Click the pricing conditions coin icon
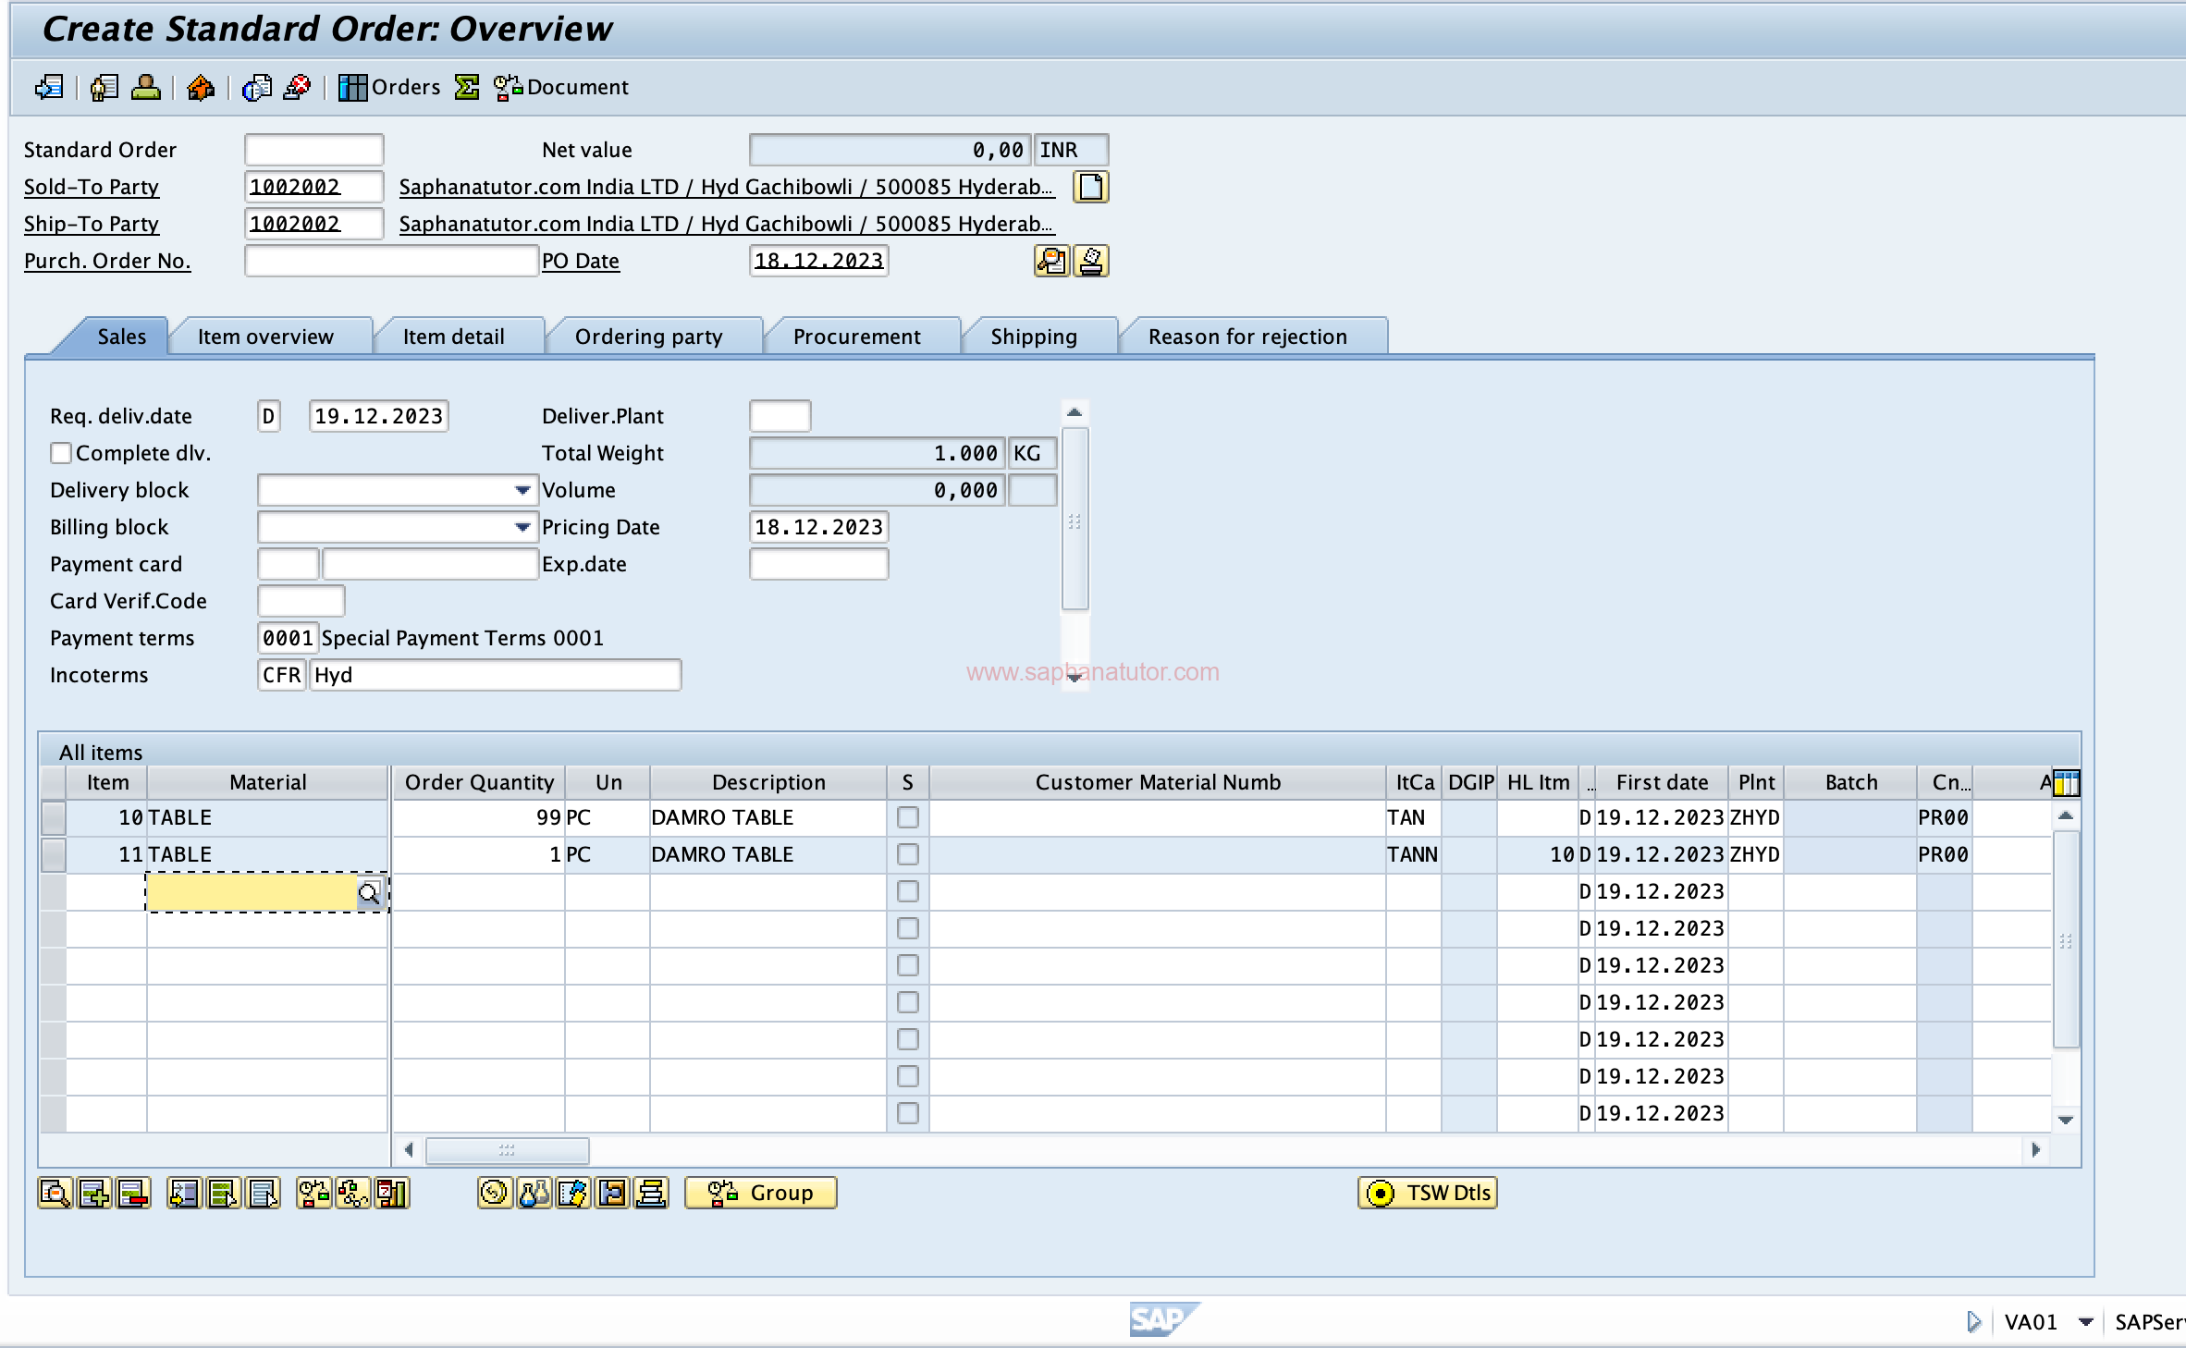 point(495,1193)
